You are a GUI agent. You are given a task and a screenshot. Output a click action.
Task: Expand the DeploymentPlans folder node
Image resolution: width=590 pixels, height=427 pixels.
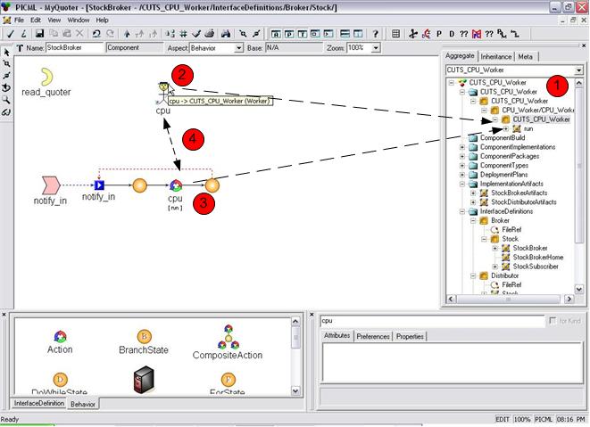tap(462, 175)
